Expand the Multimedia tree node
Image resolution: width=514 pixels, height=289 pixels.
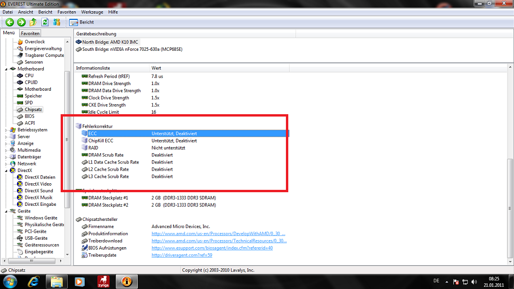[6, 150]
